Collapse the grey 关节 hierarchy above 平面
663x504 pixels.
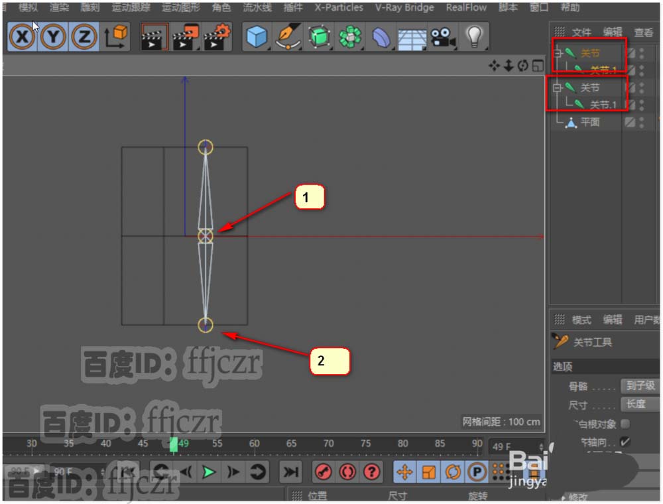pyautogui.click(x=558, y=88)
